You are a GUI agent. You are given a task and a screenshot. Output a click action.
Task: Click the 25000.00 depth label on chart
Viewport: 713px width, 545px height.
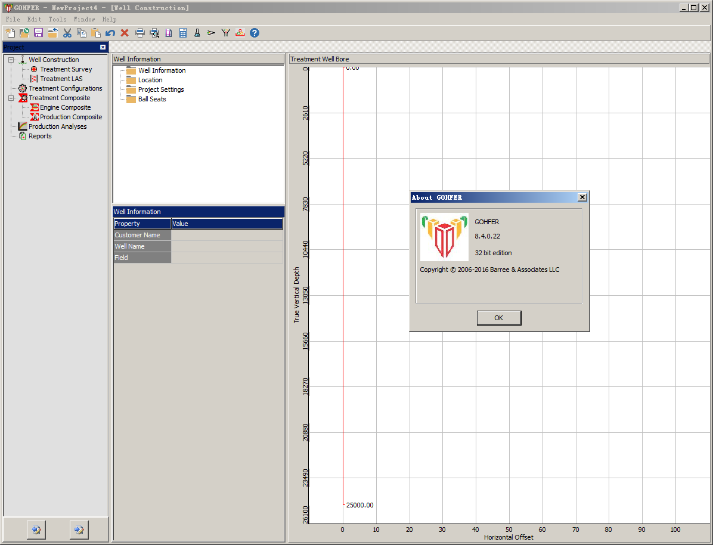[359, 505]
